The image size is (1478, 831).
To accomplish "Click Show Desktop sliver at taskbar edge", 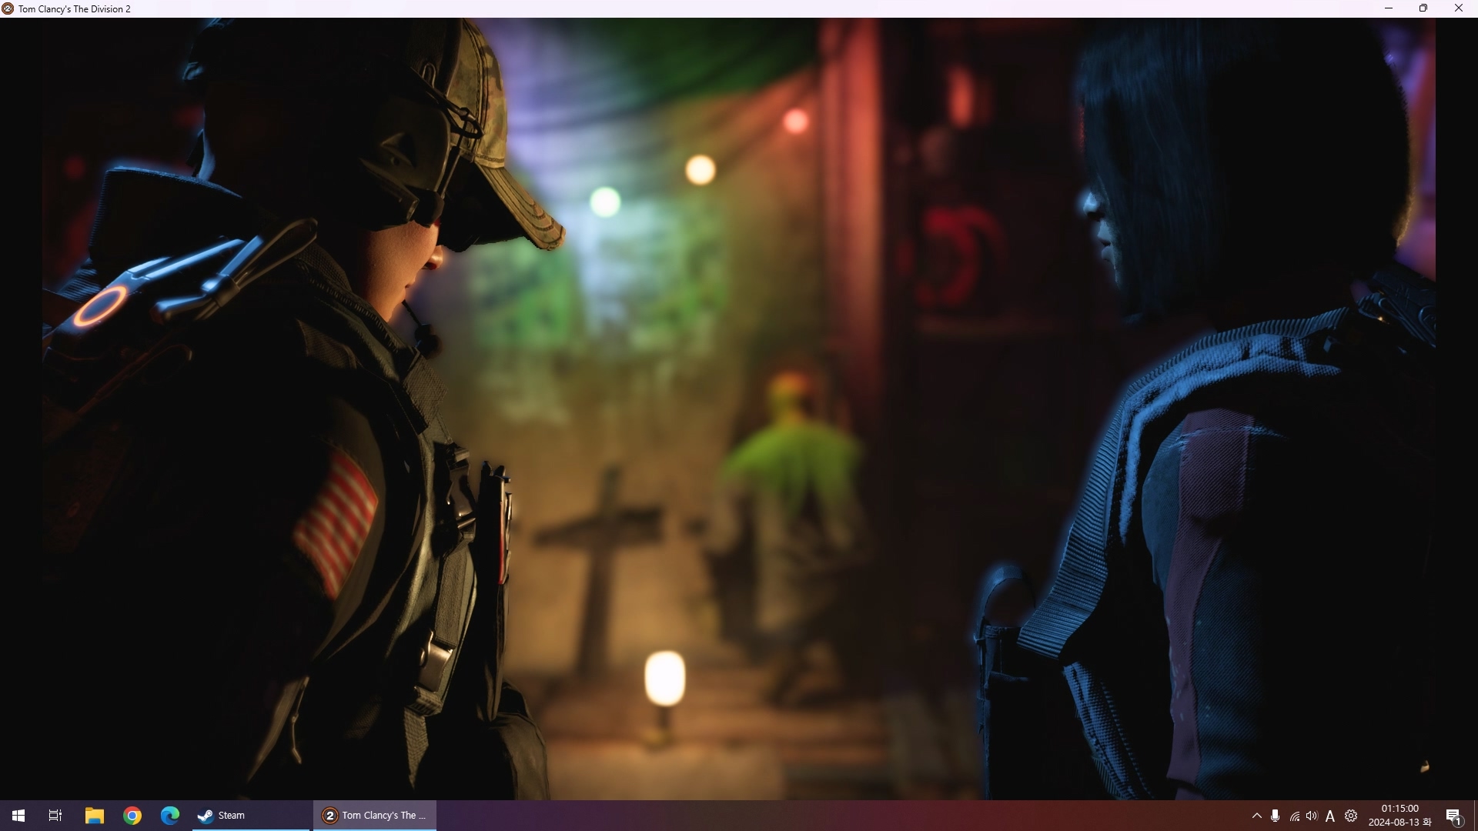I will tap(1475, 816).
